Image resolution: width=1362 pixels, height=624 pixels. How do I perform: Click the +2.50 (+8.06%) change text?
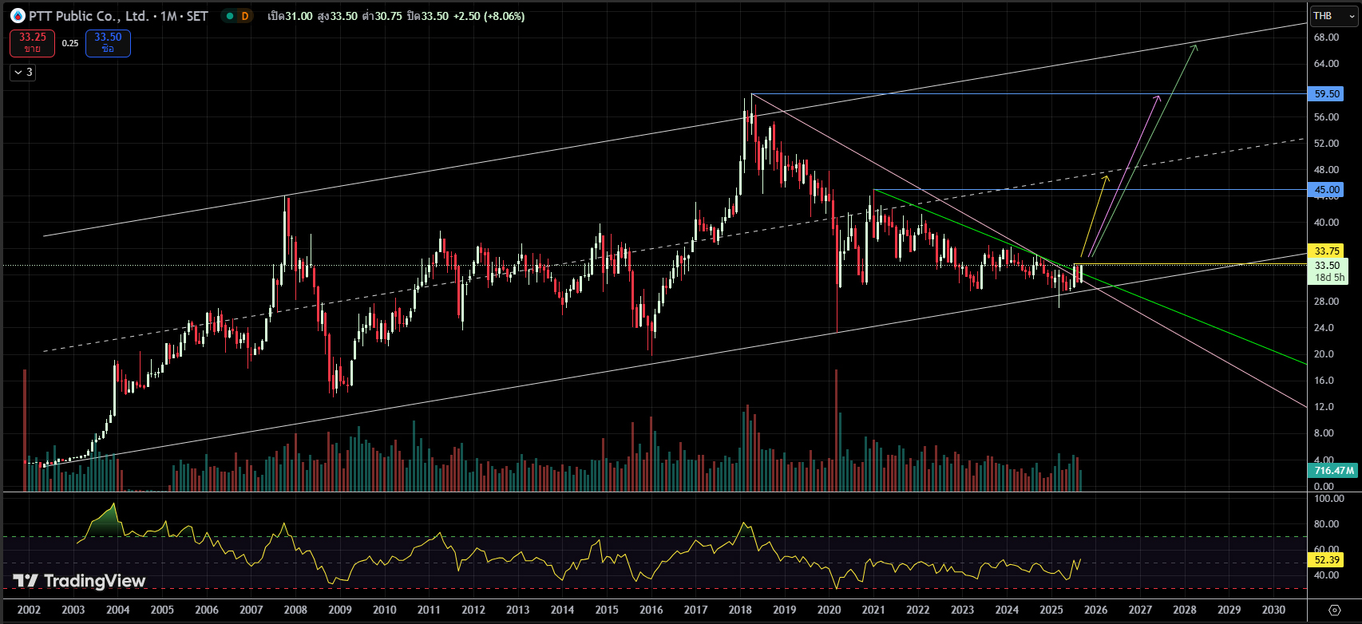point(489,16)
